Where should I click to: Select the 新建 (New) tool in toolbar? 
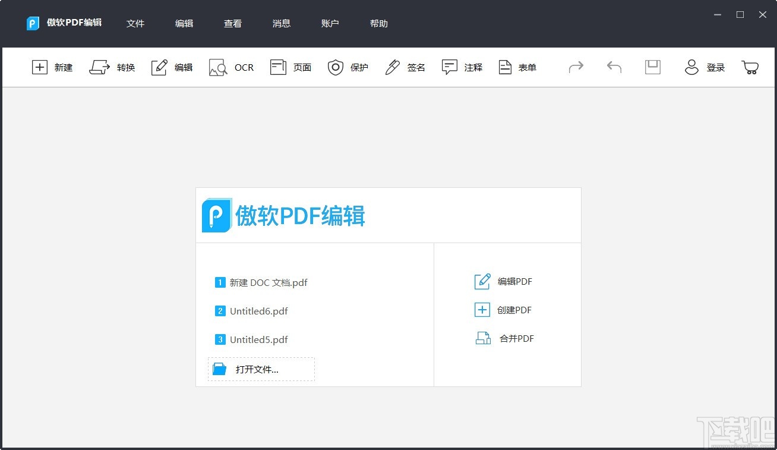click(x=52, y=67)
